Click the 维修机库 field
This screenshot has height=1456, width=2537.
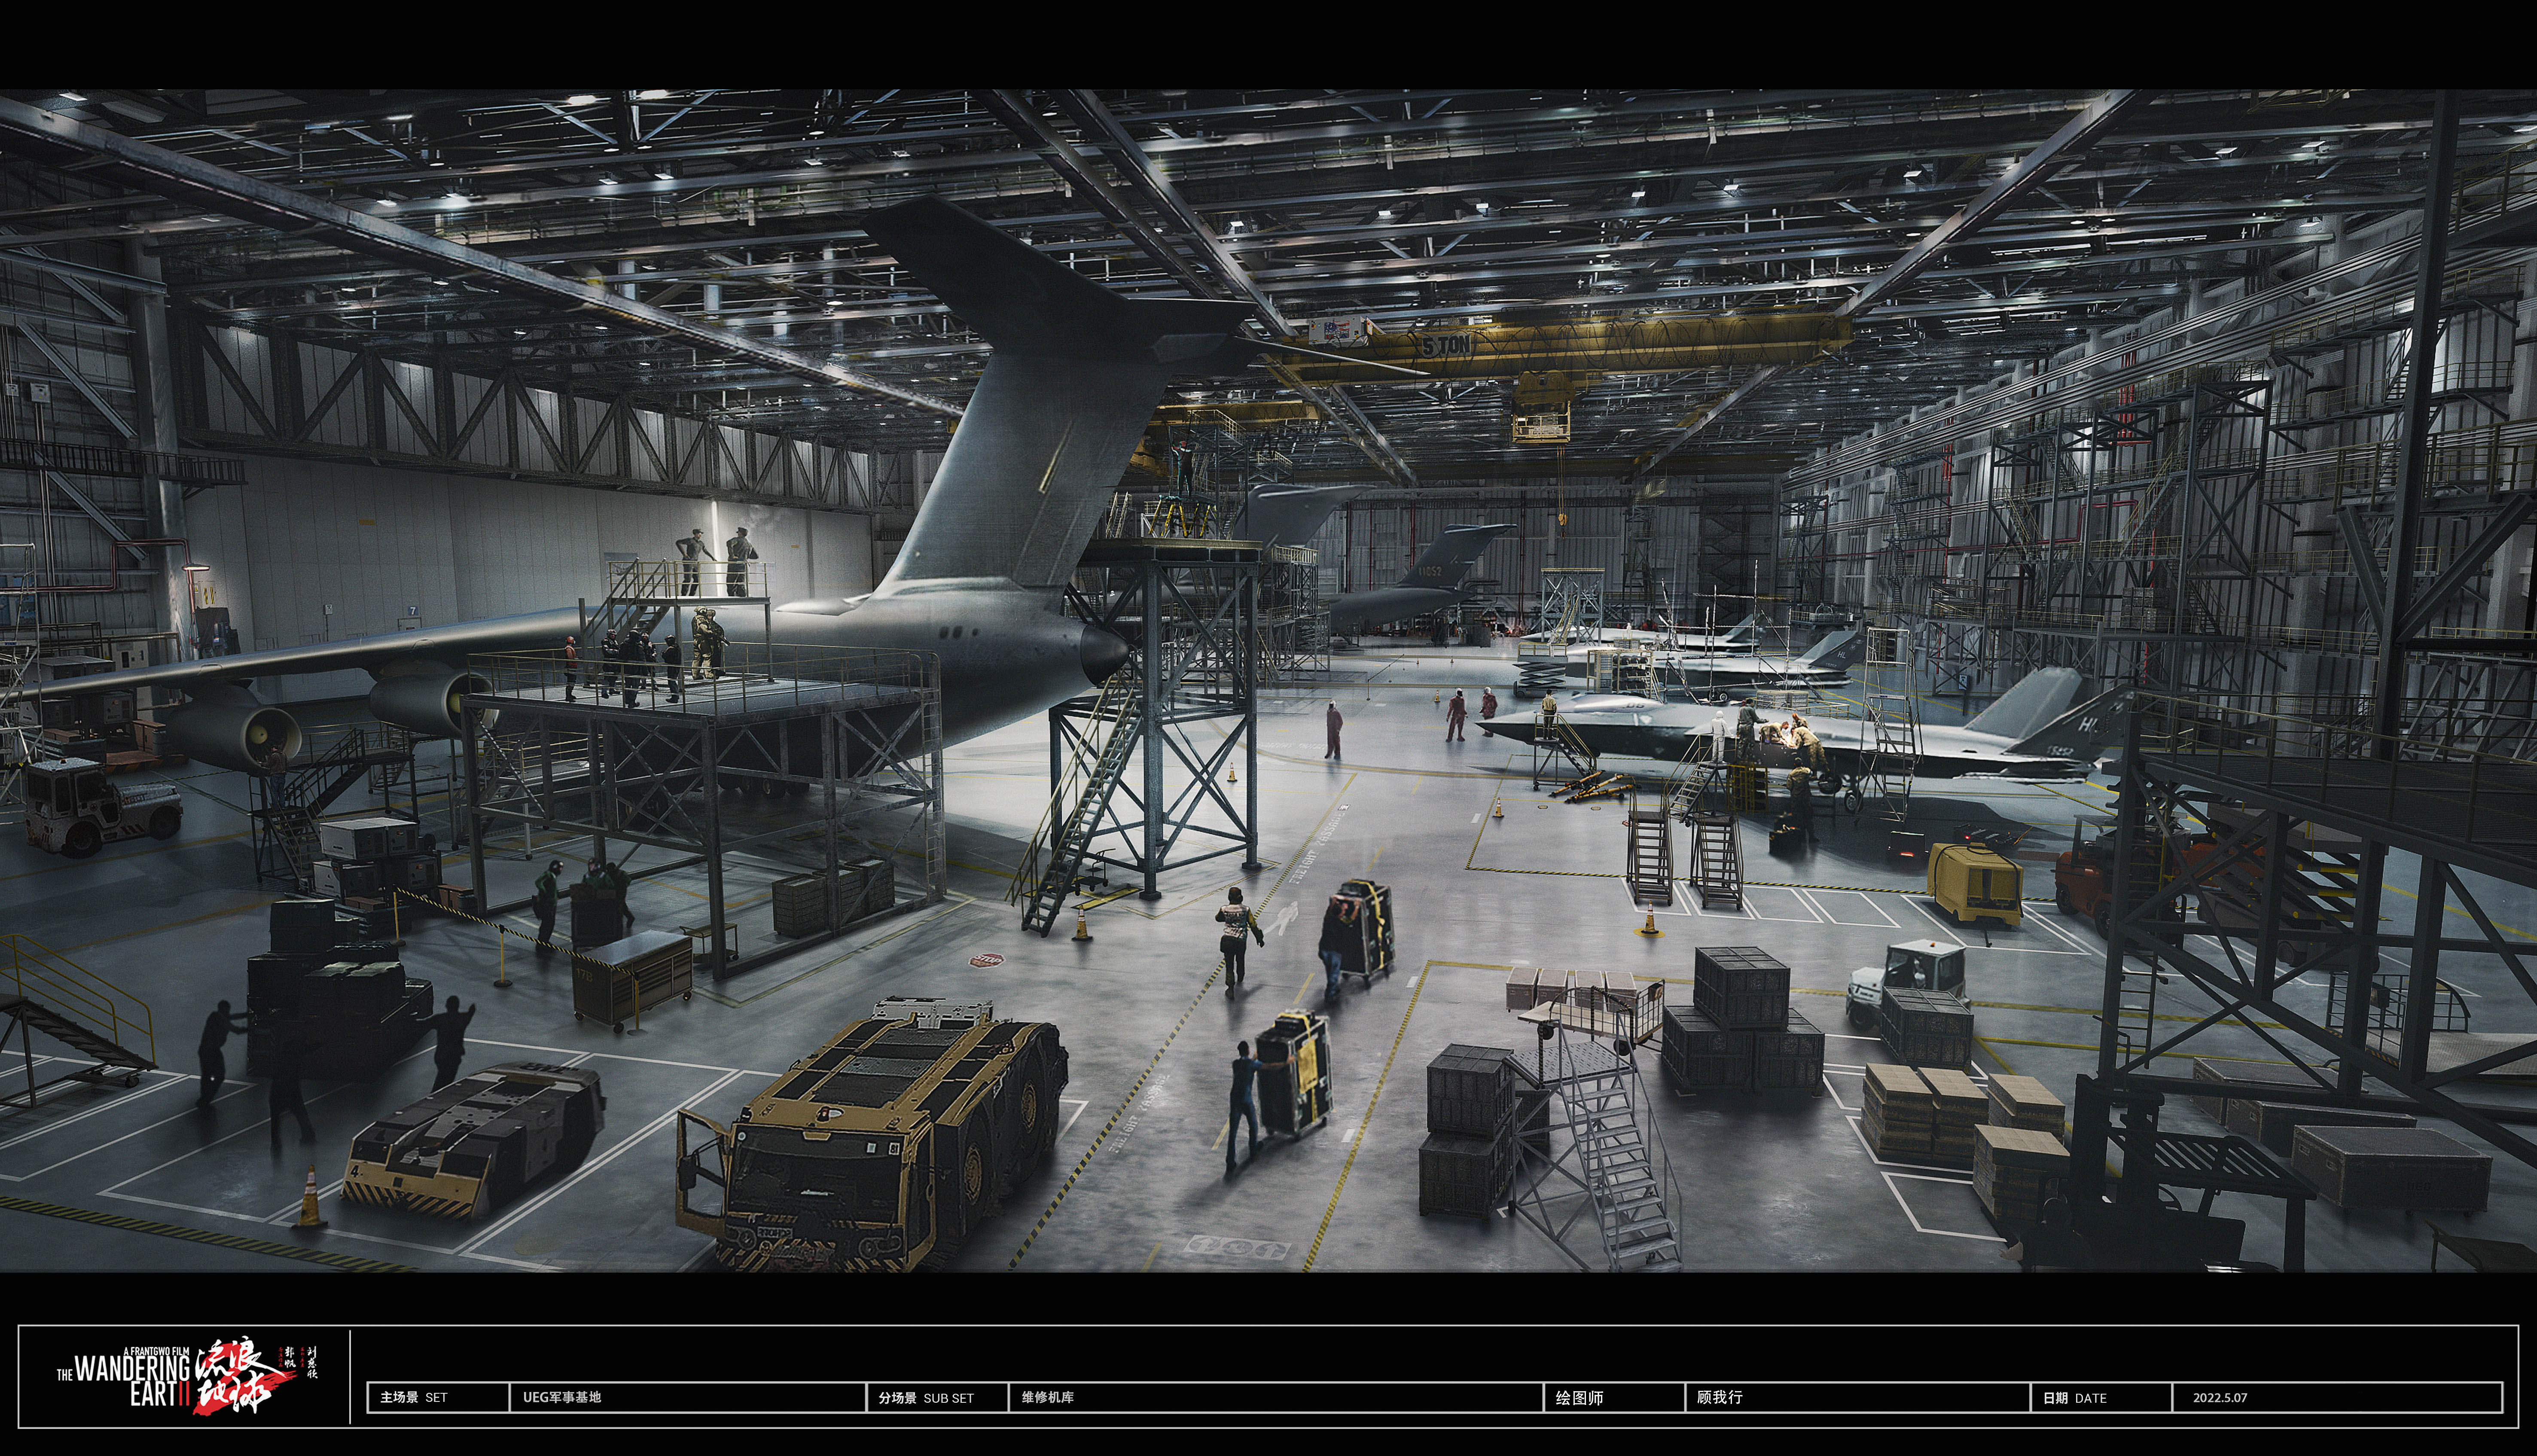1048,1397
